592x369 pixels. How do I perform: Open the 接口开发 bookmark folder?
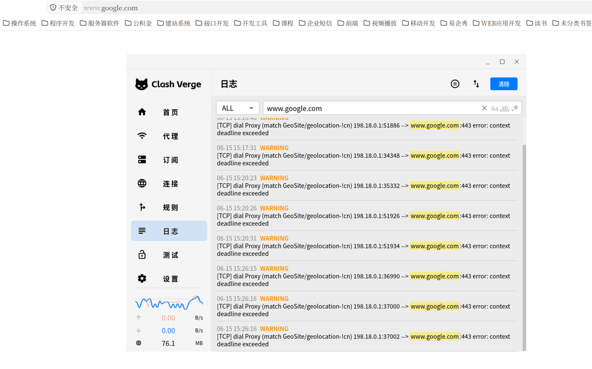tap(212, 24)
